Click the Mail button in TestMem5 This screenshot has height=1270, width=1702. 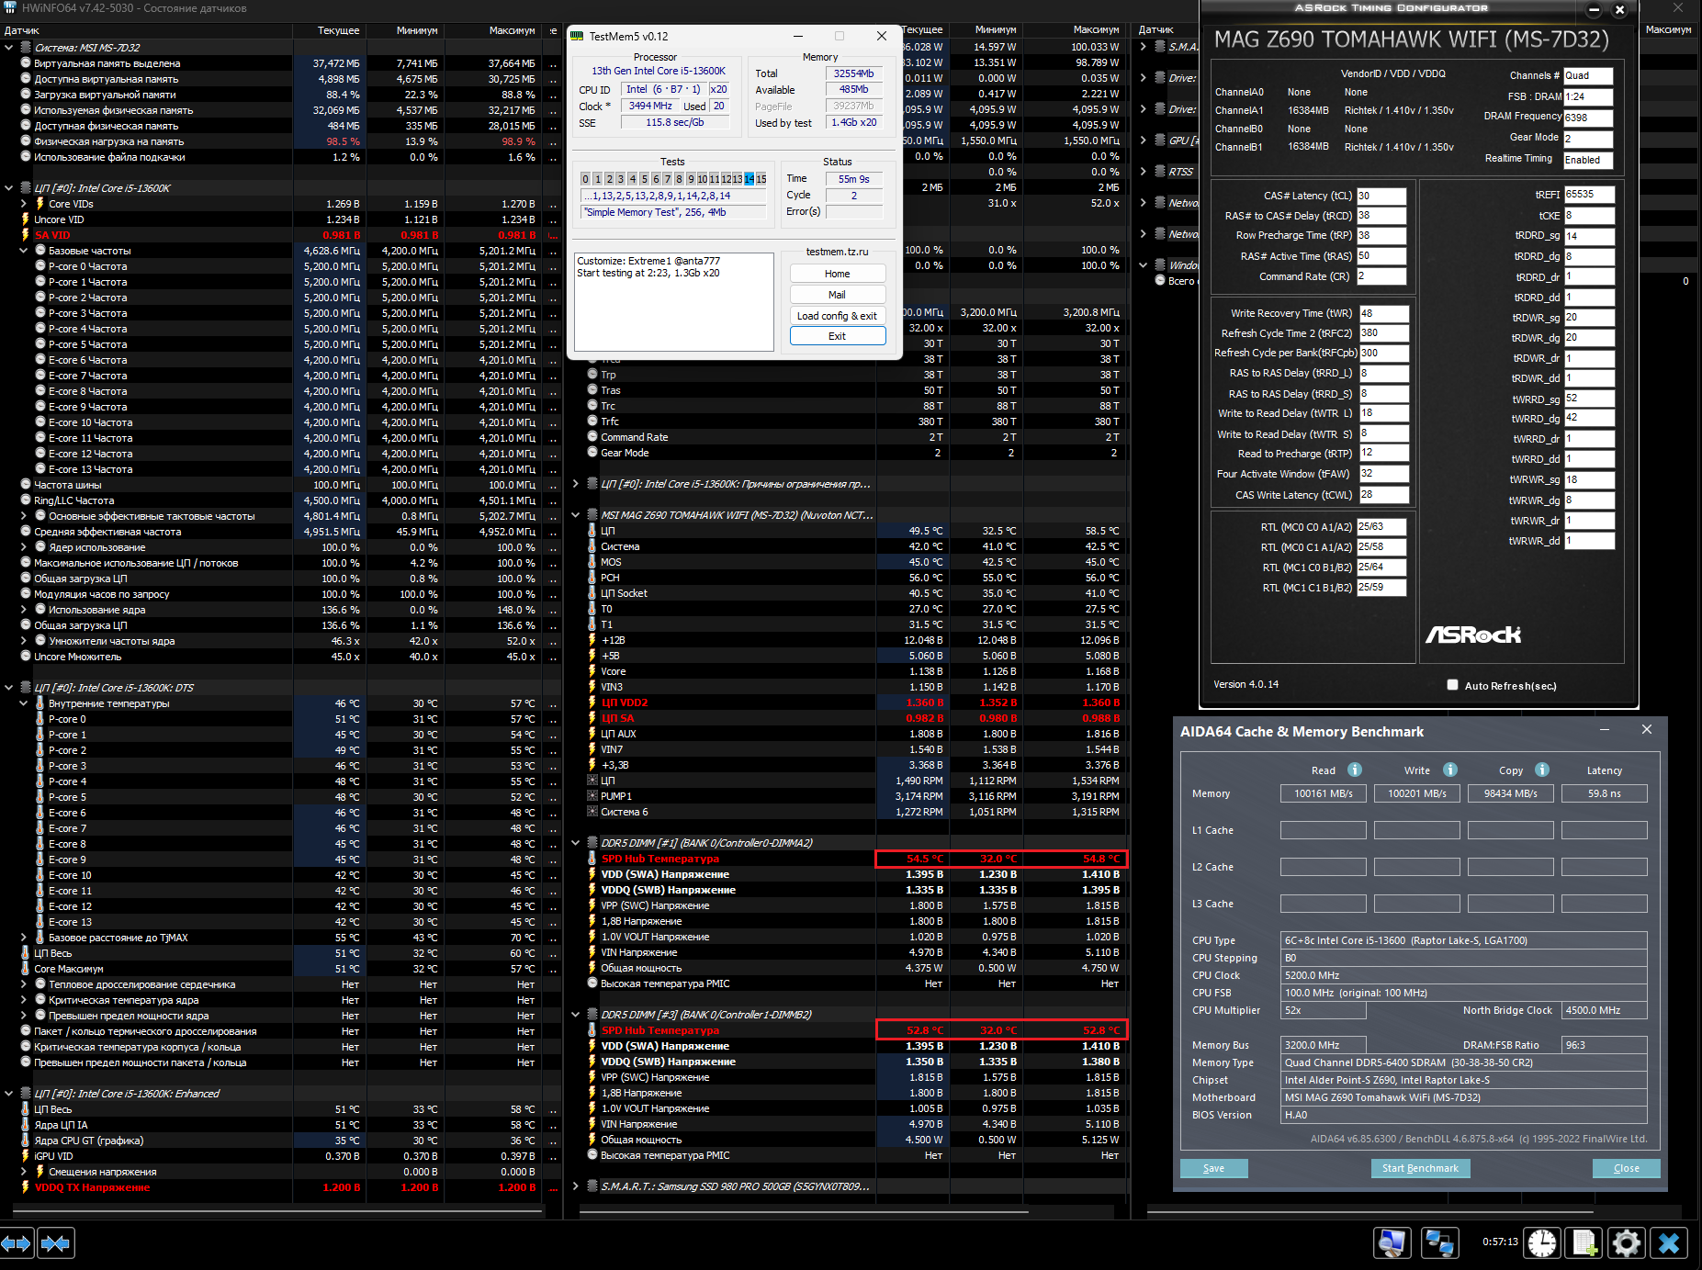pos(838,295)
